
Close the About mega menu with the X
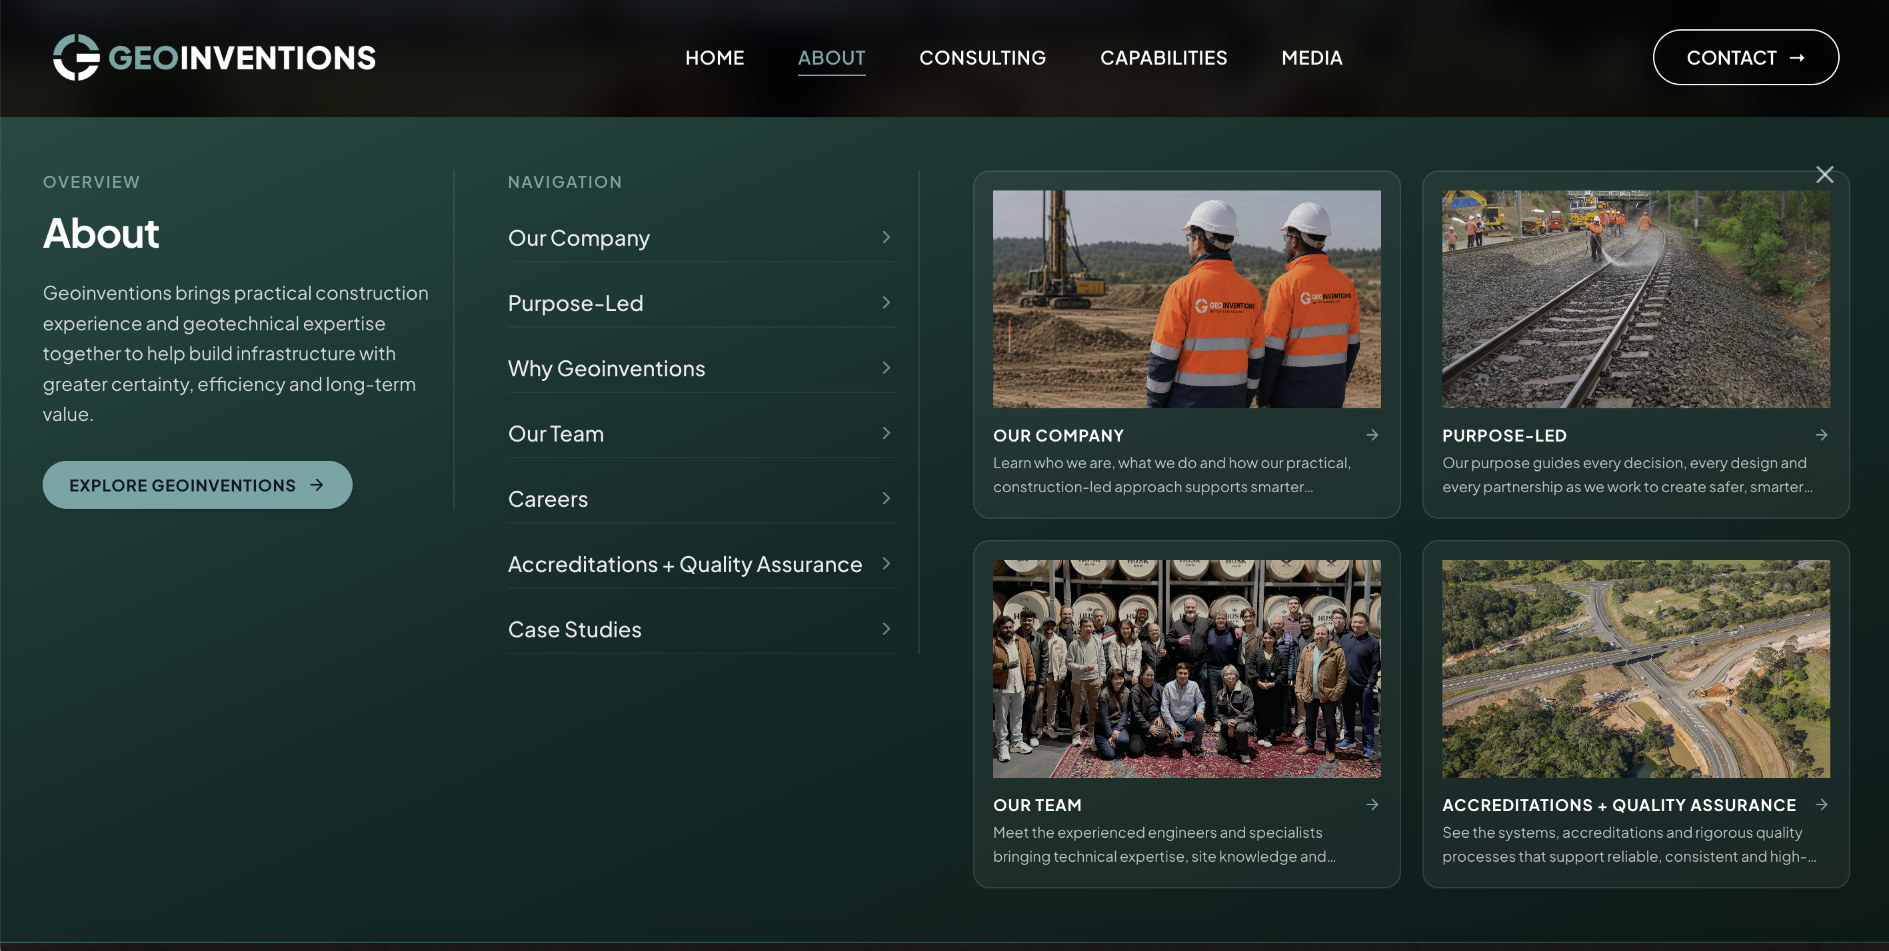pos(1824,174)
